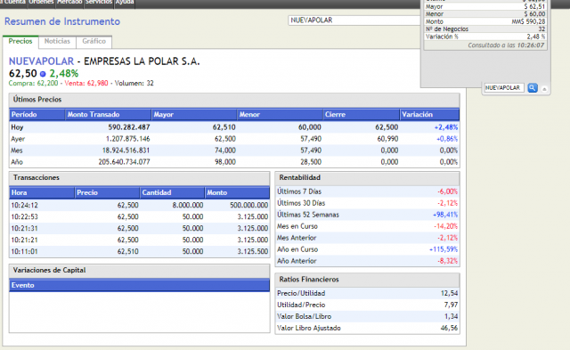The height and width of the screenshot is (350, 570).
Task: Sort by Variación column header
Action: (x=429, y=115)
